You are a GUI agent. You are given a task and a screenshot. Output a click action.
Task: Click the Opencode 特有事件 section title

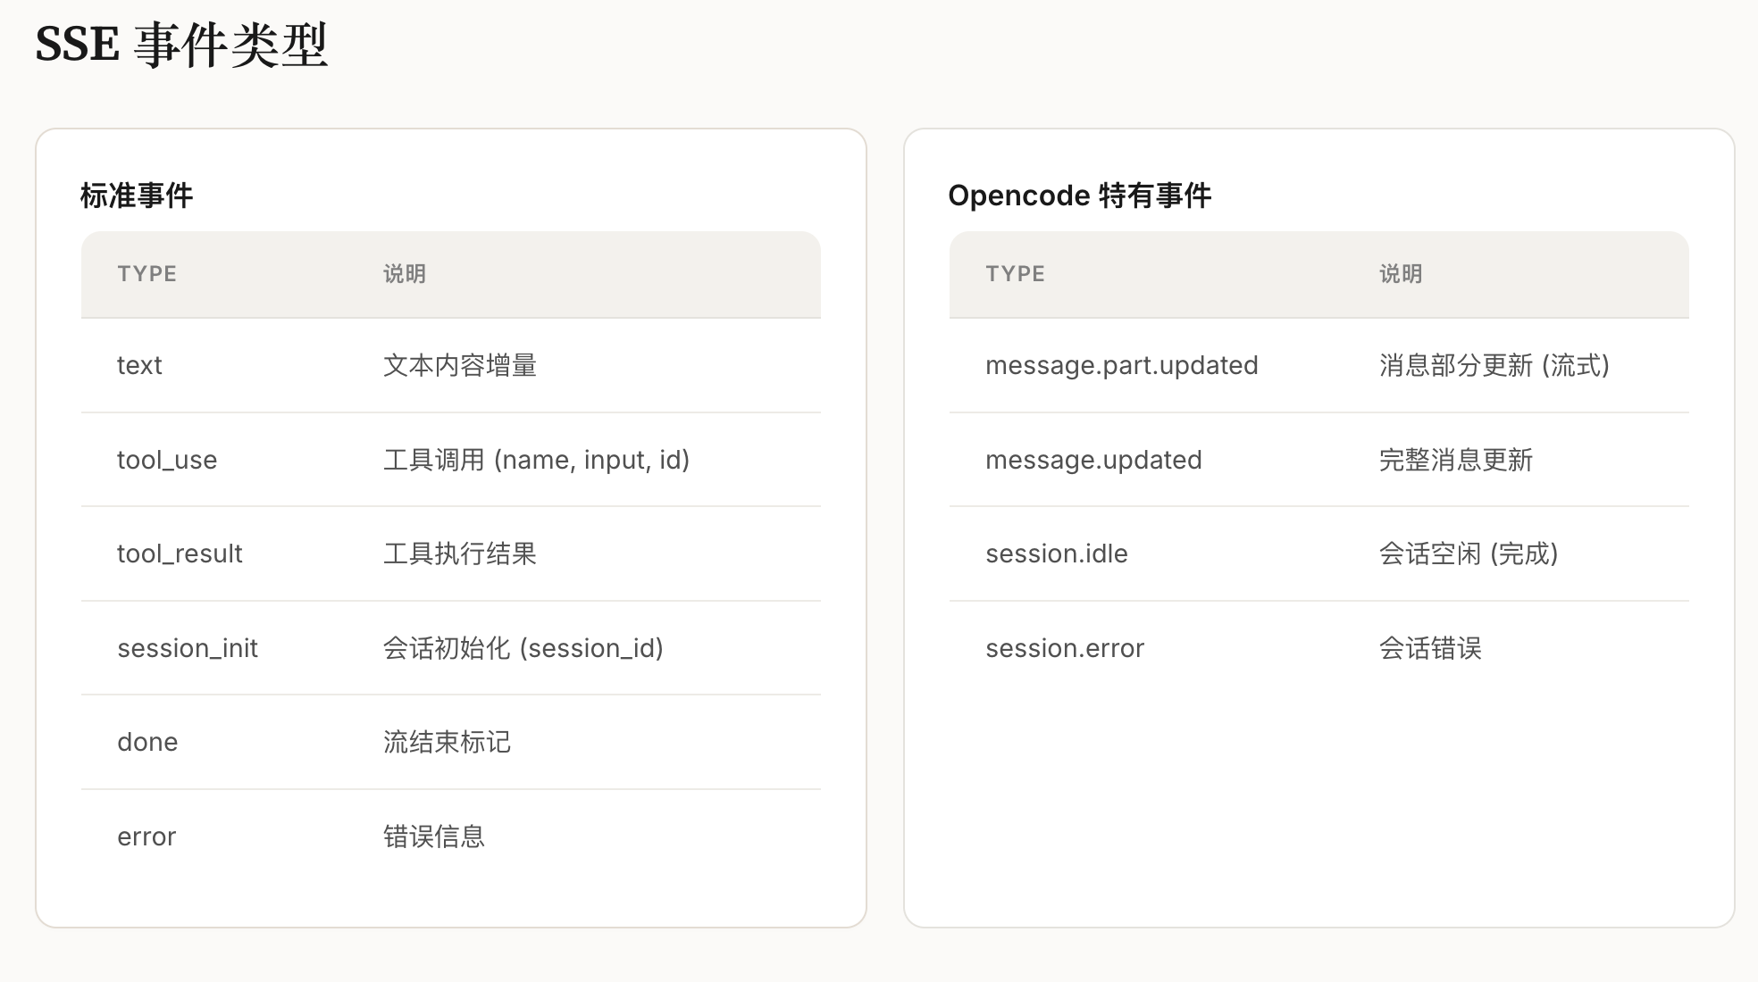[x=1079, y=196]
